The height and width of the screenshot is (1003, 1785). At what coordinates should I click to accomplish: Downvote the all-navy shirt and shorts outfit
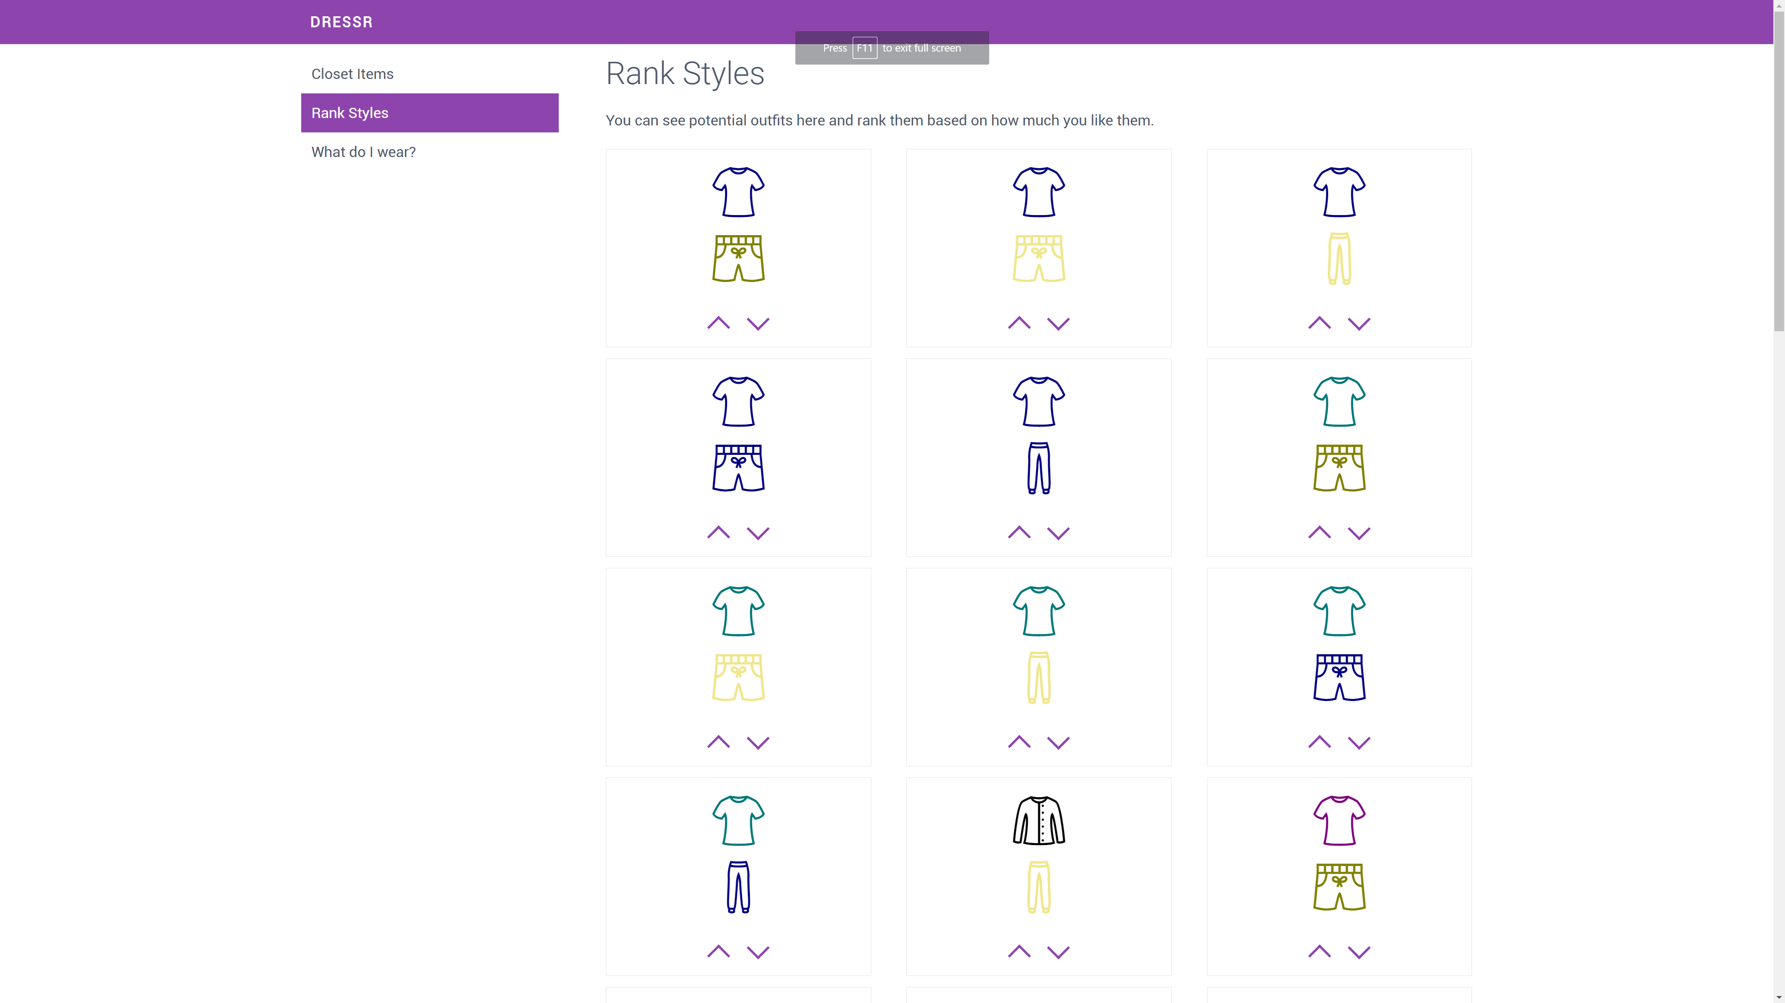coord(758,533)
